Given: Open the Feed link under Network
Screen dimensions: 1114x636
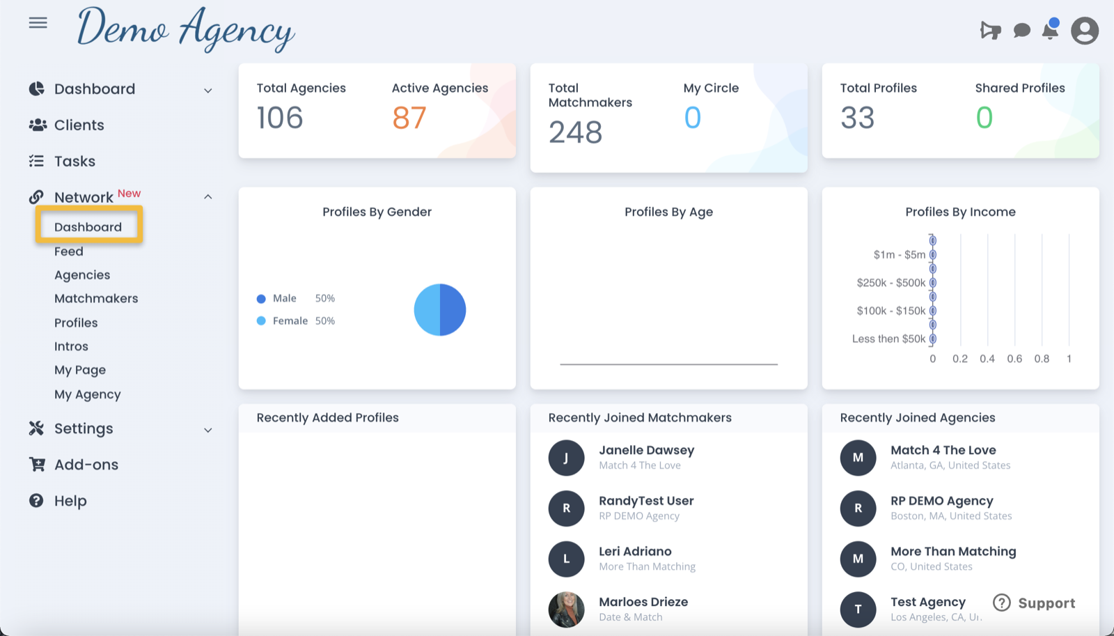Looking at the screenshot, I should coord(68,251).
